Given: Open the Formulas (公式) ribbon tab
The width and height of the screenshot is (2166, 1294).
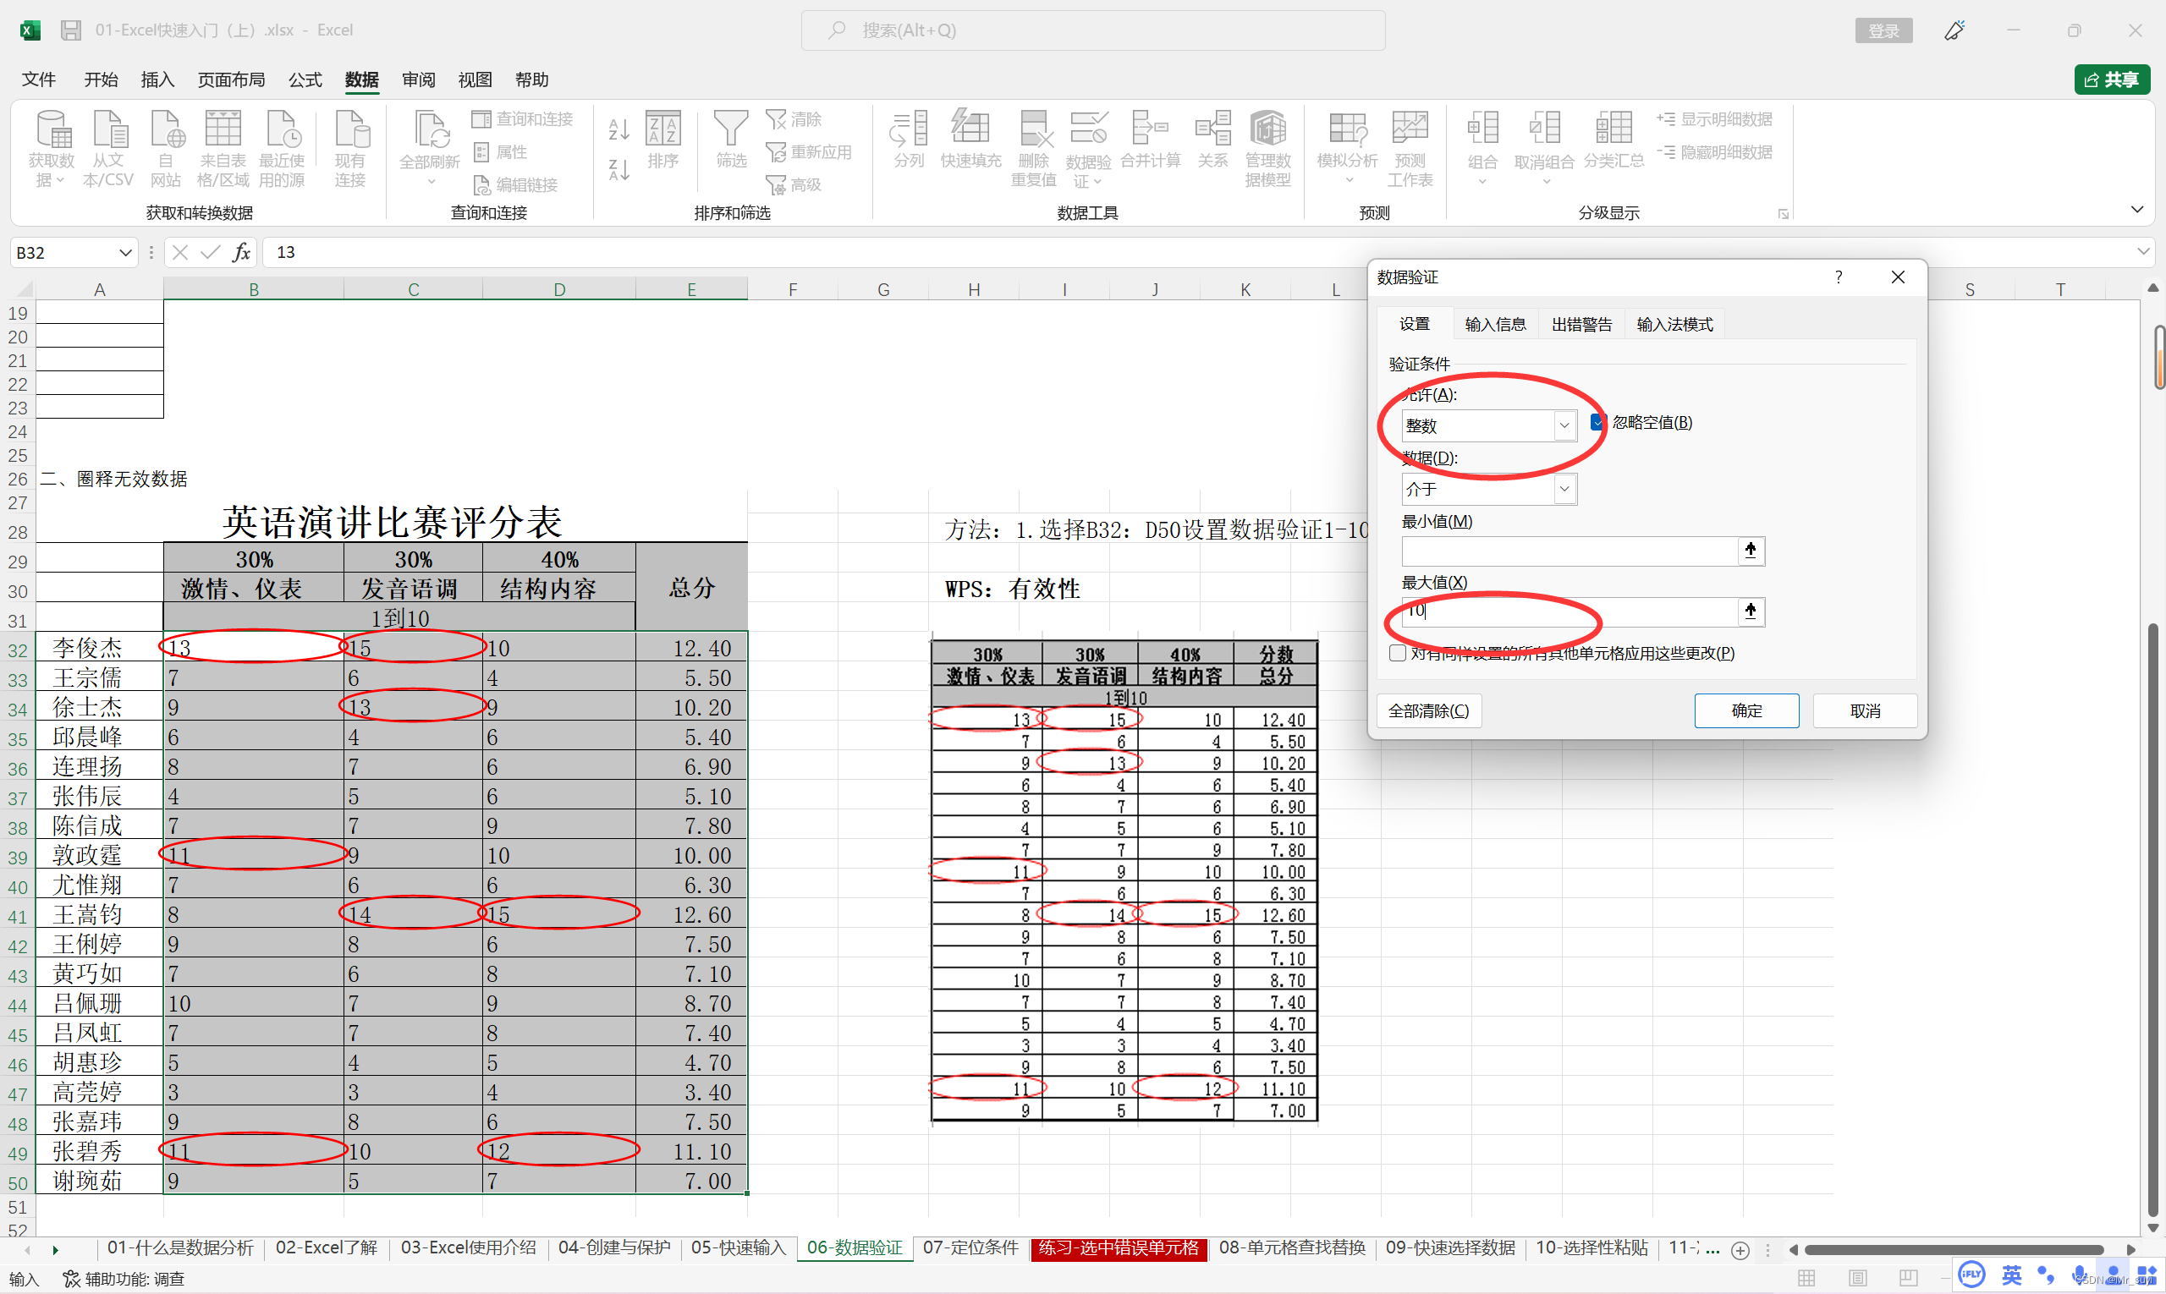Looking at the screenshot, I should [x=305, y=80].
